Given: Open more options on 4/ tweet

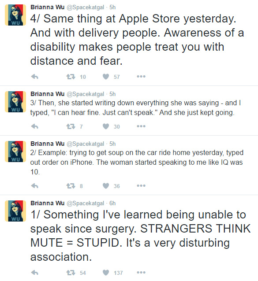Looking at the screenshot, I should [141, 77].
